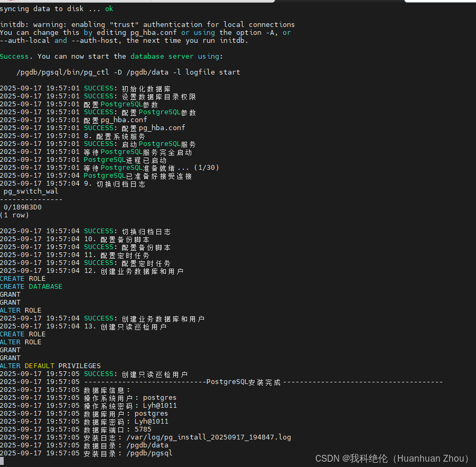Click the terminal cursor block at the prompt
Viewport: 476px width, 467px height.
click(x=2, y=461)
